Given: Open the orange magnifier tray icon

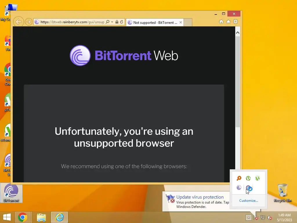Looking at the screenshot, I should (x=239, y=178).
